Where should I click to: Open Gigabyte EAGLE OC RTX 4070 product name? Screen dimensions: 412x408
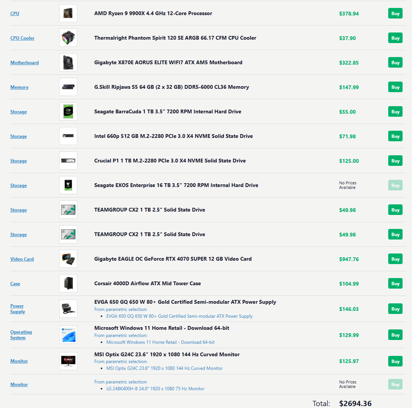(173, 259)
